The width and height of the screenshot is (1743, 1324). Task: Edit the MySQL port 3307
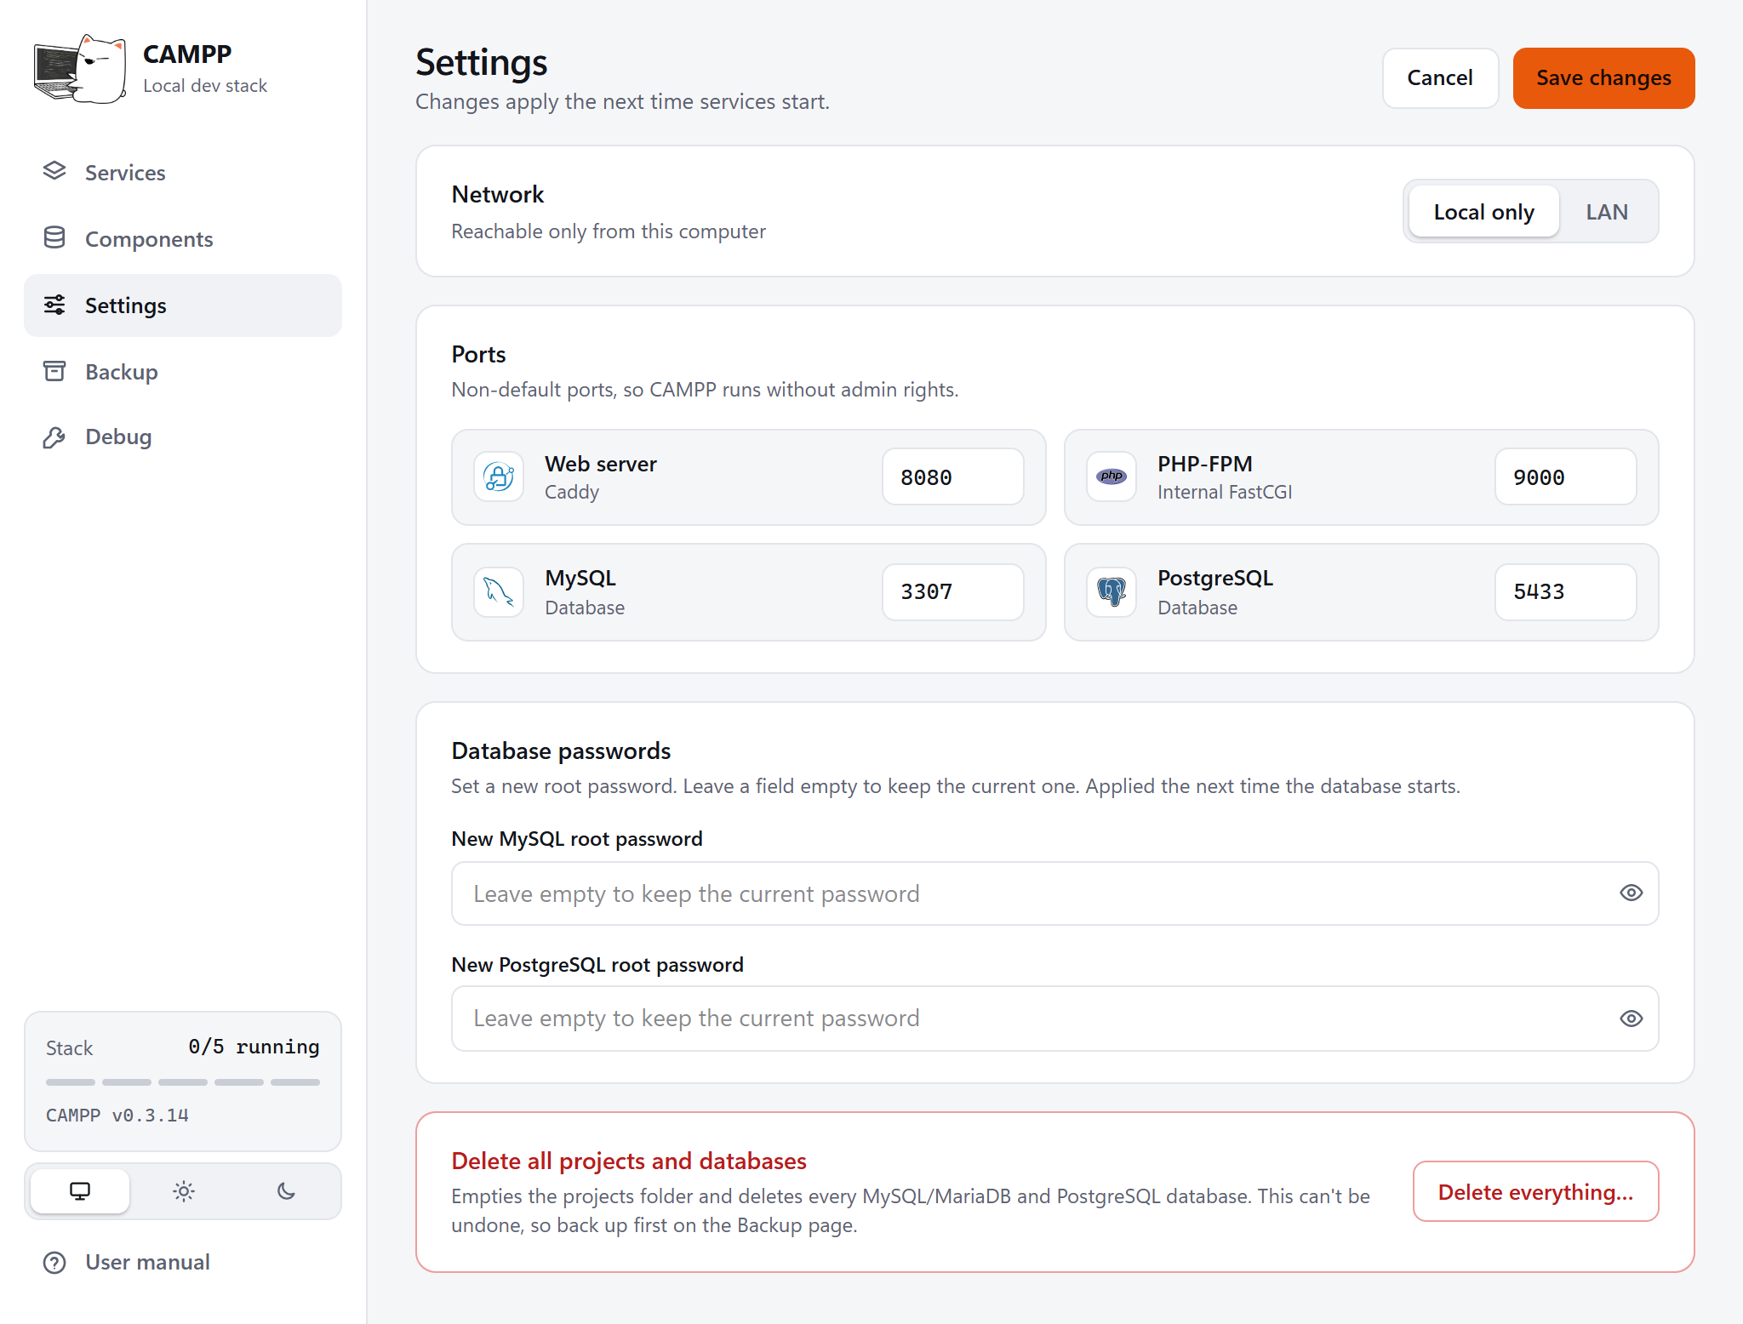tap(953, 591)
